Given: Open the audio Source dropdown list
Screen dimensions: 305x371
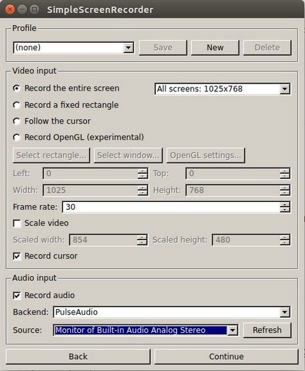Looking at the screenshot, I should 146,330.
